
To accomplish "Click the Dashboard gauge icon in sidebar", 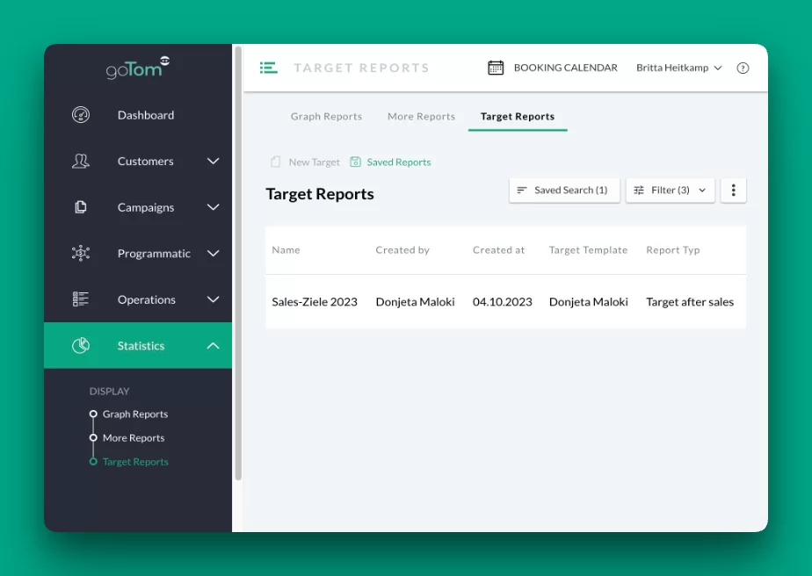I will pyautogui.click(x=81, y=115).
